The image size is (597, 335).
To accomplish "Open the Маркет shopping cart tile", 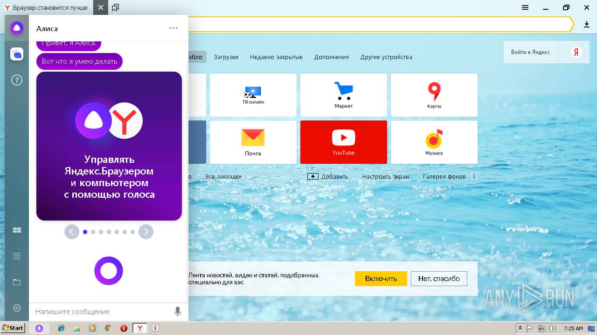I will (343, 95).
